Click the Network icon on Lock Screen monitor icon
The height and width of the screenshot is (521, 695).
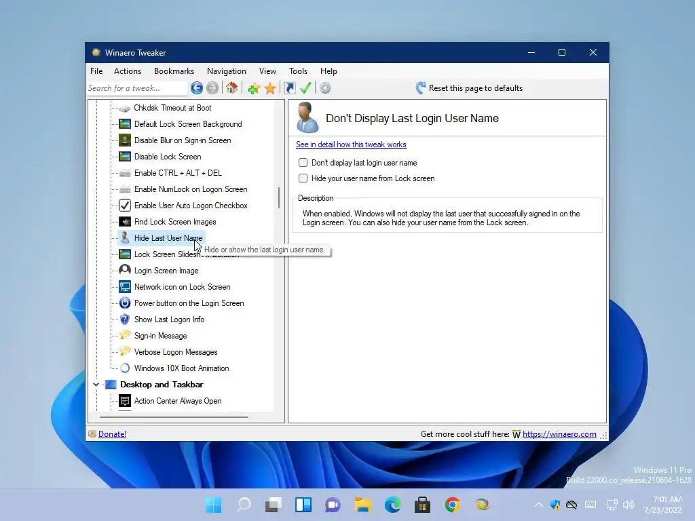tap(125, 287)
